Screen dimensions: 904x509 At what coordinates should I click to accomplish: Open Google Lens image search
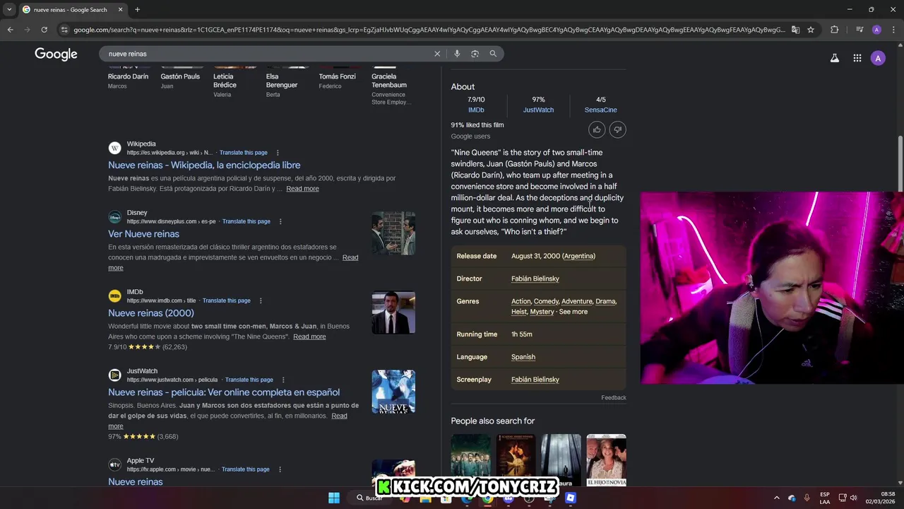[x=475, y=54]
